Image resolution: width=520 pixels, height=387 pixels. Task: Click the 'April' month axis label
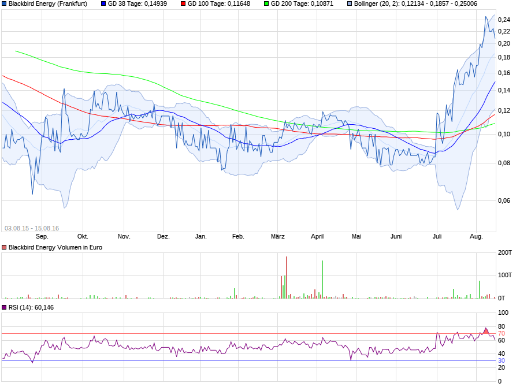coord(317,236)
